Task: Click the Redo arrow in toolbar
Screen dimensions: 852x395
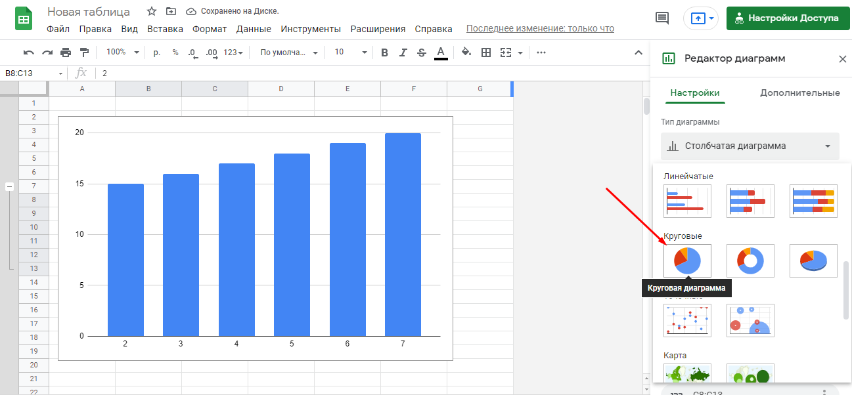Action: pos(47,52)
